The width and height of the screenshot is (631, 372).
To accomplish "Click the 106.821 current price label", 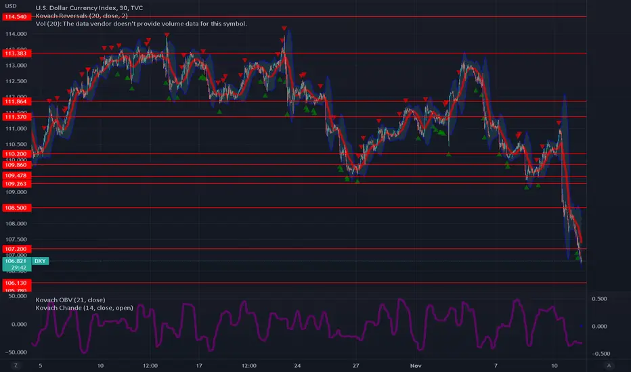I will [16, 261].
